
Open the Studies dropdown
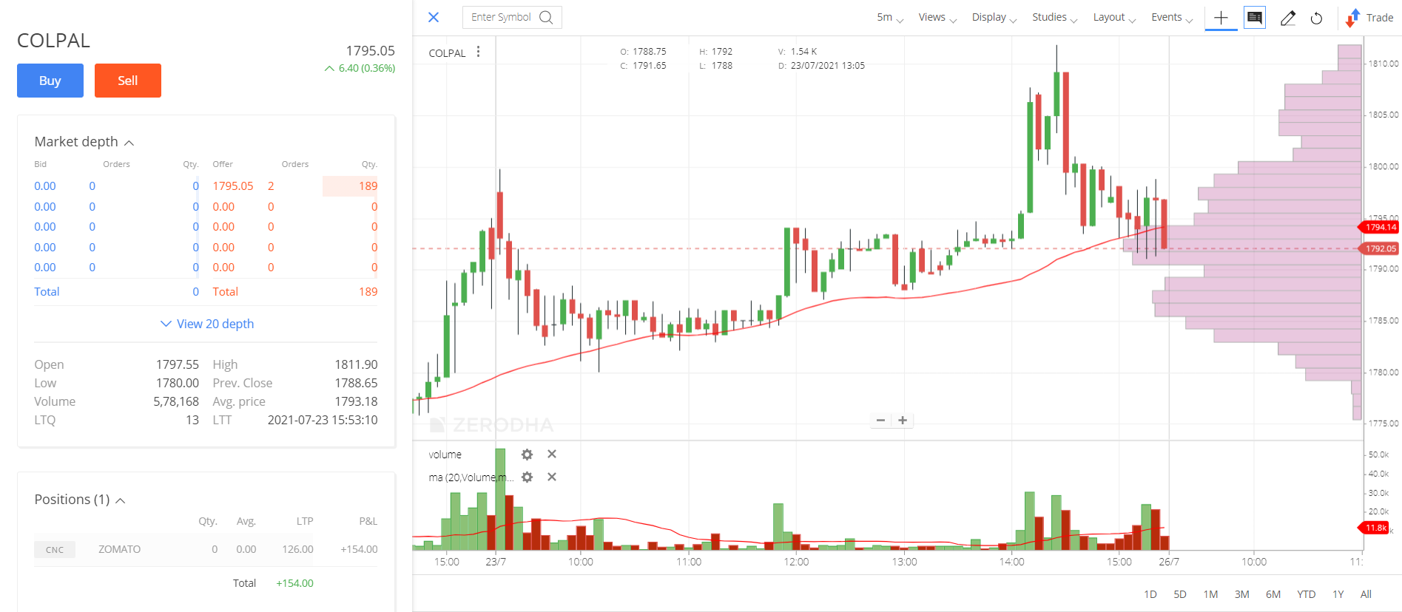pos(1055,18)
